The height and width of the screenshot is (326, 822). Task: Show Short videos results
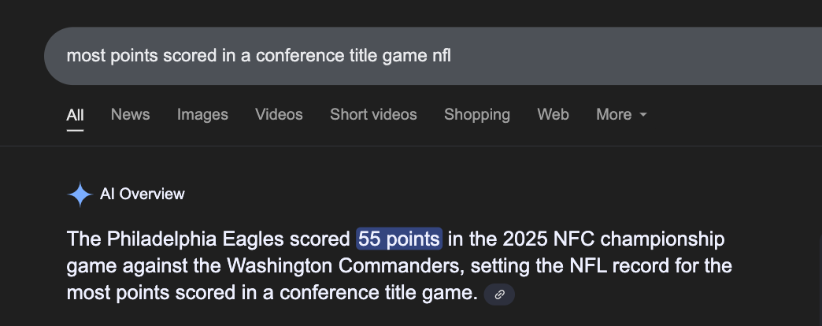373,115
